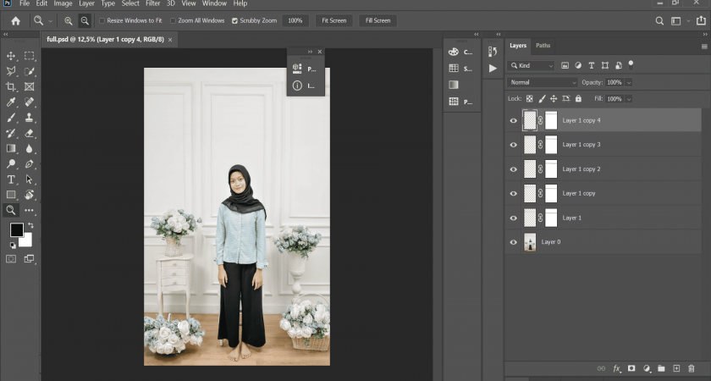
Task: Open the Normal blend mode dropdown
Action: [542, 82]
